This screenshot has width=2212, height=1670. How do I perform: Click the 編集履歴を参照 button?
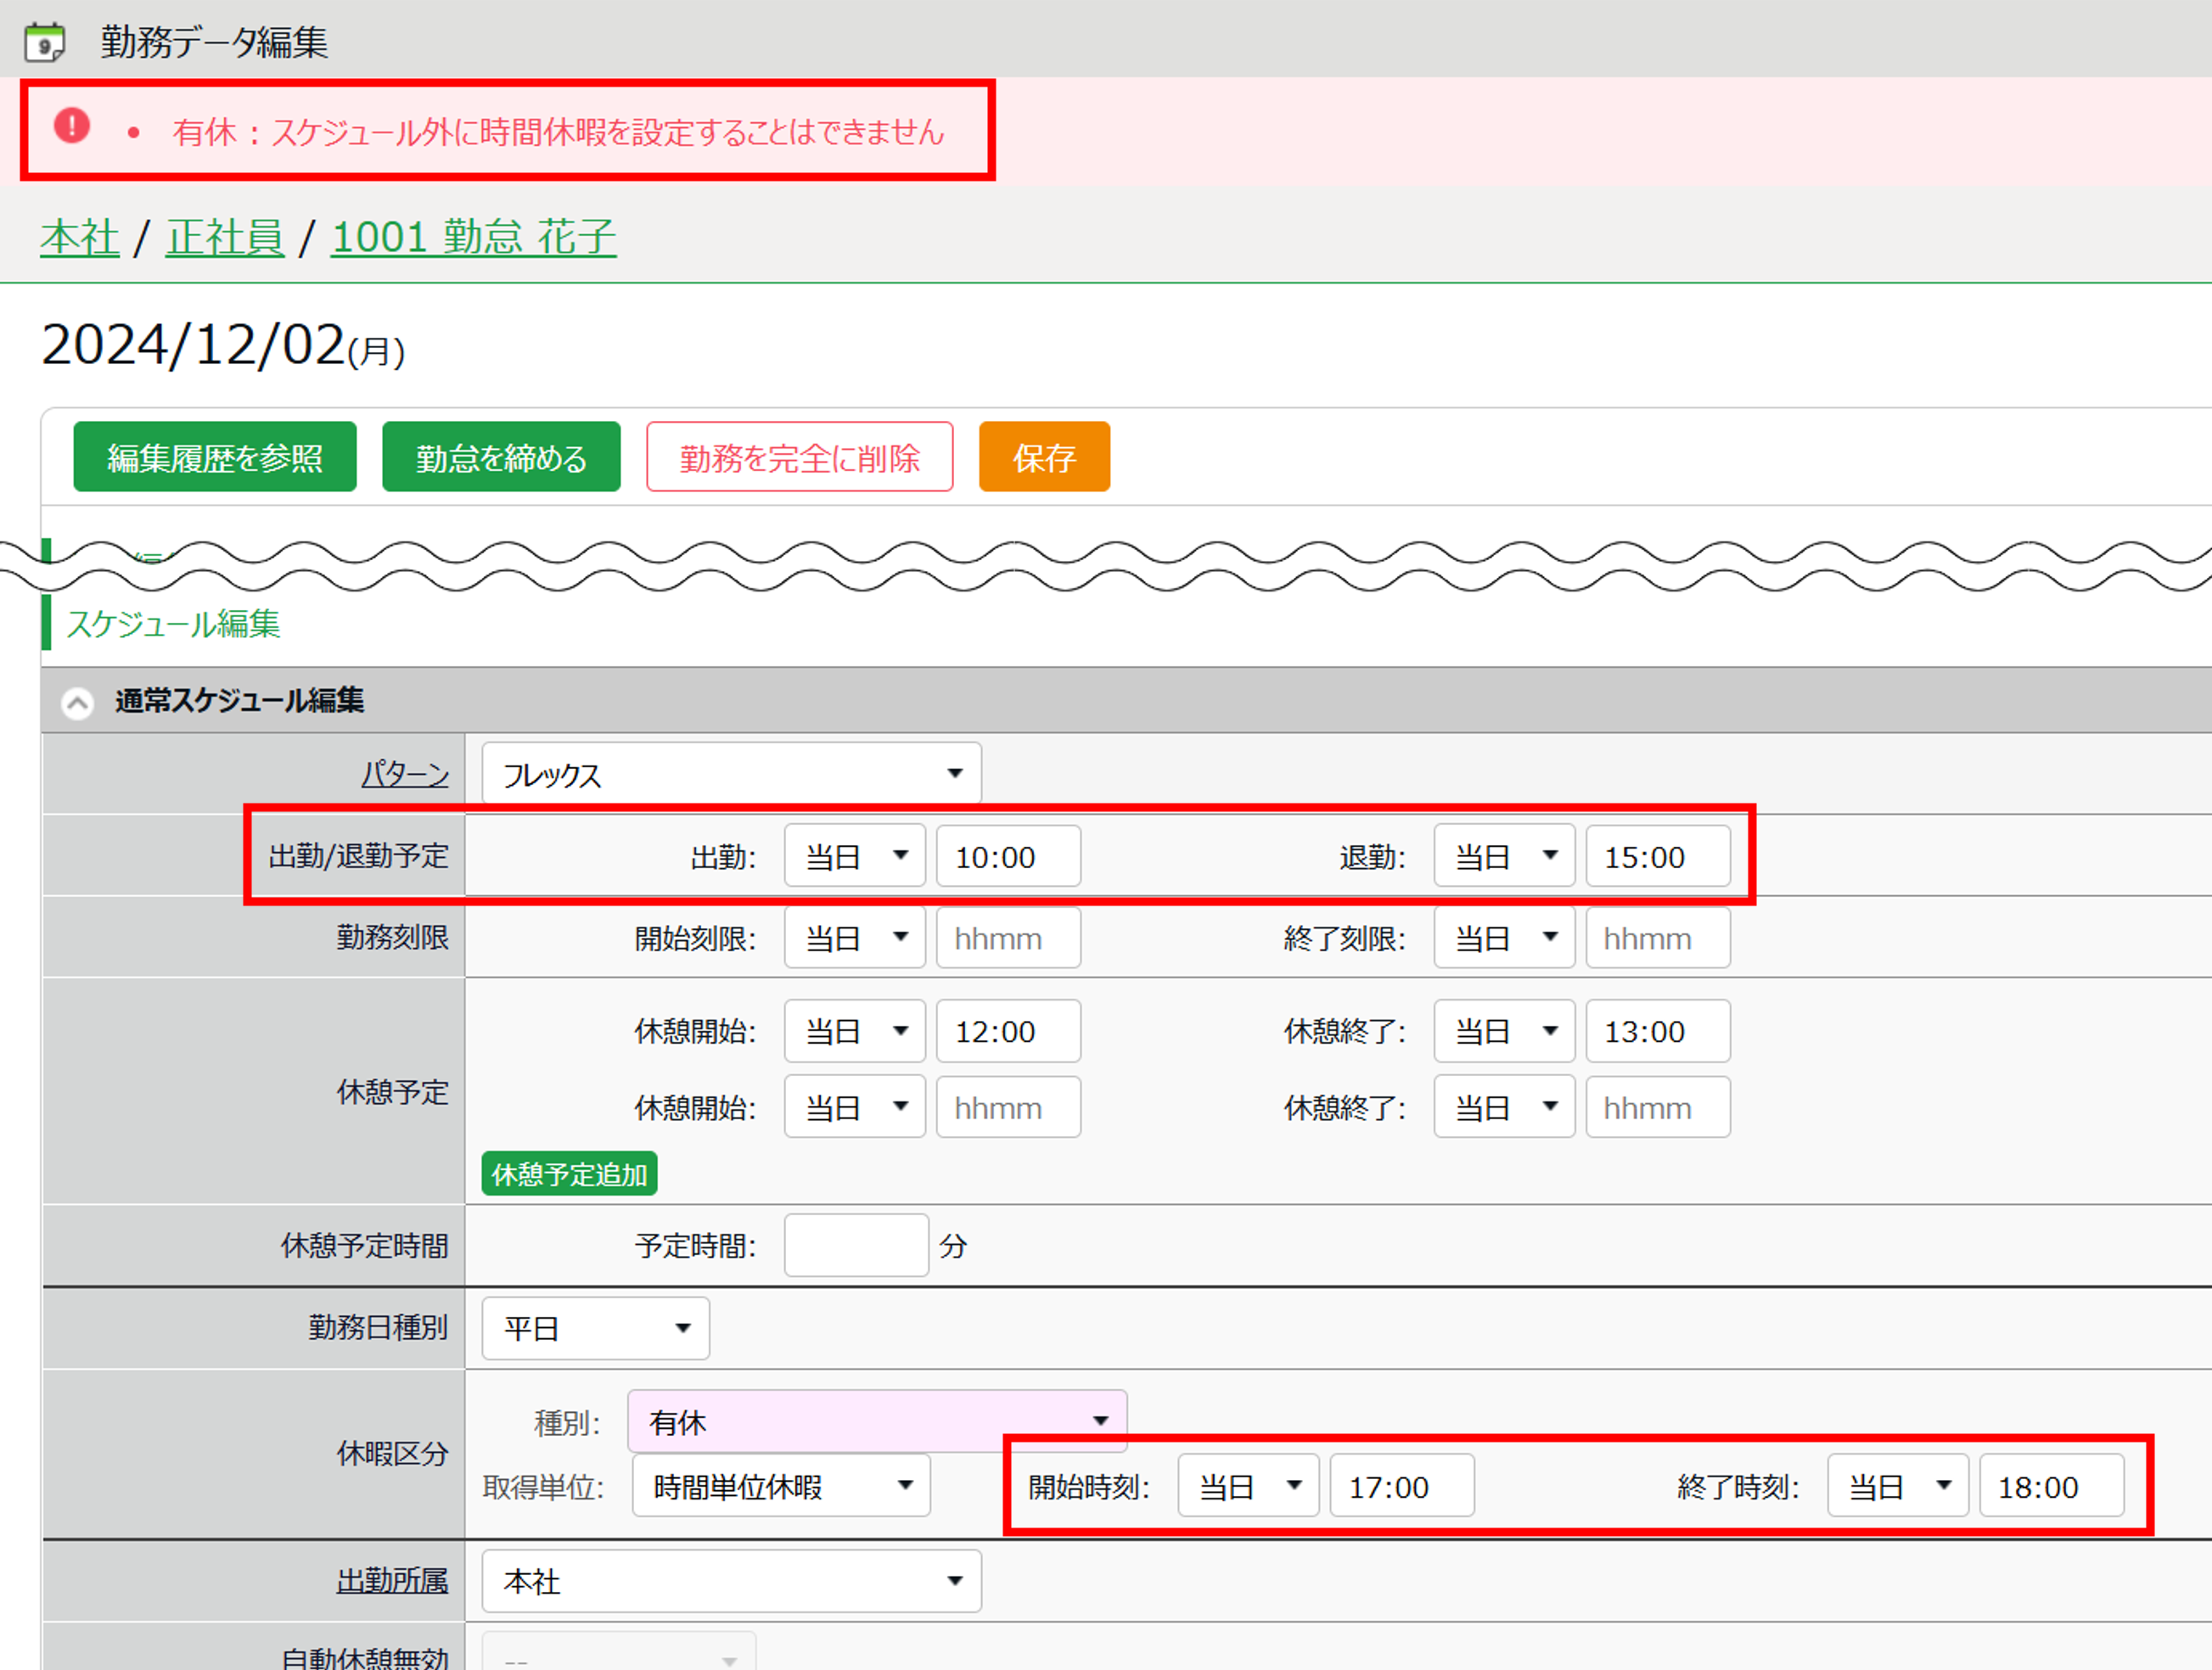tap(215, 457)
